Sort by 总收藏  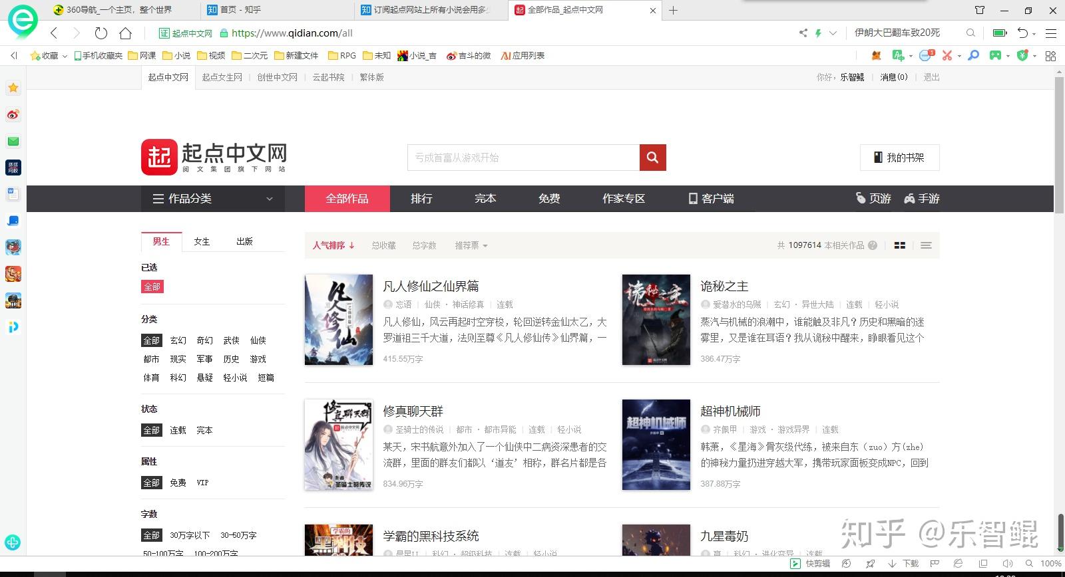click(383, 245)
